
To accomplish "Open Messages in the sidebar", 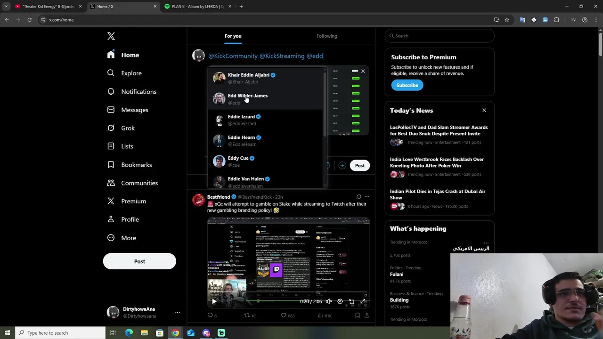I will 128,110.
